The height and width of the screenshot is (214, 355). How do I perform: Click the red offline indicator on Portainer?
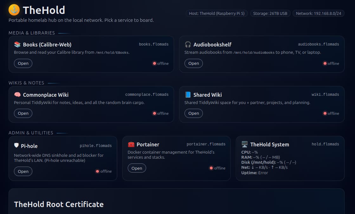[x=211, y=168]
